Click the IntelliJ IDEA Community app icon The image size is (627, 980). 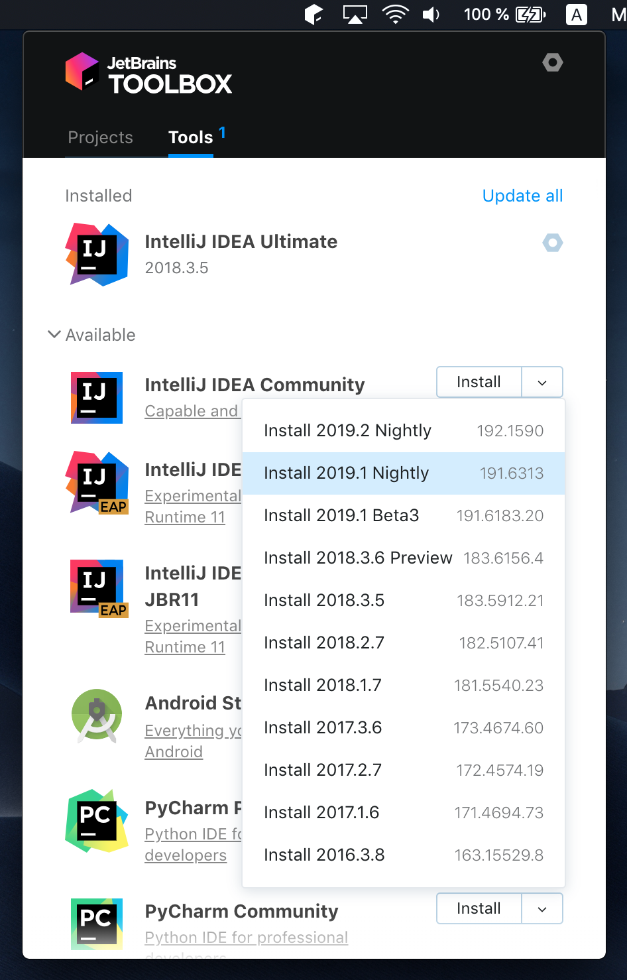pos(97,398)
